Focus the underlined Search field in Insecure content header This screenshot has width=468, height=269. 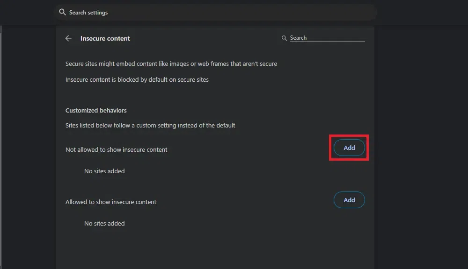click(x=327, y=38)
